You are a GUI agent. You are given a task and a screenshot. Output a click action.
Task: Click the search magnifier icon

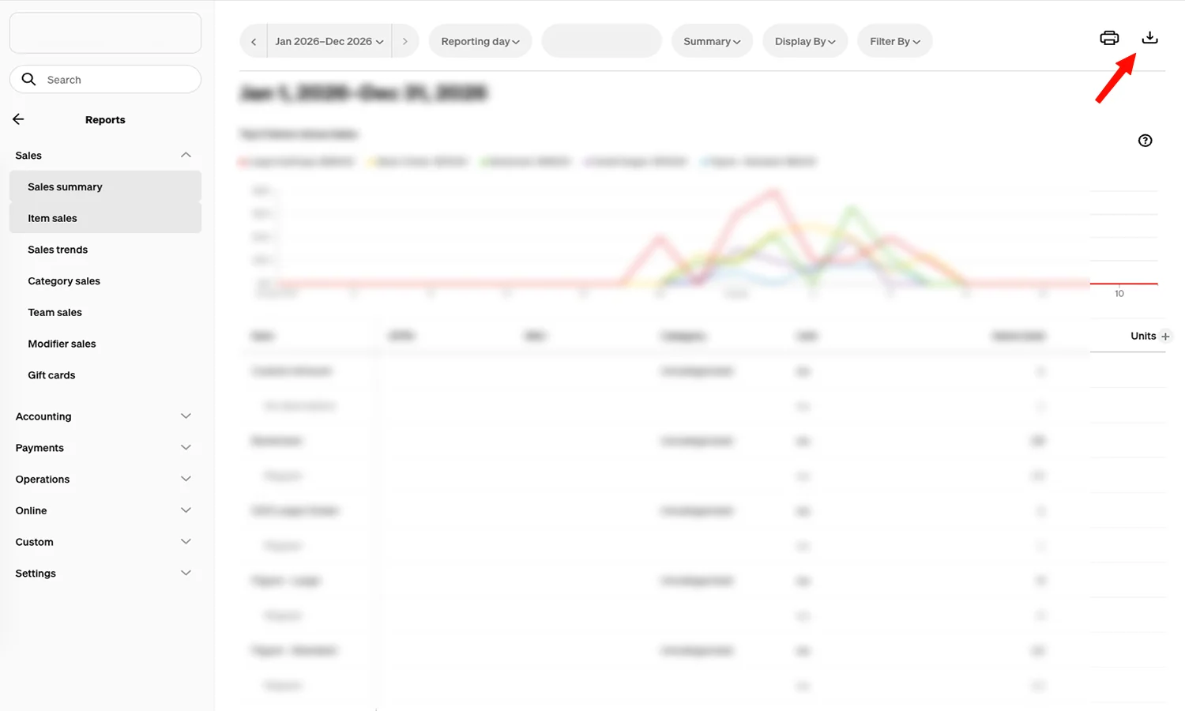point(28,79)
